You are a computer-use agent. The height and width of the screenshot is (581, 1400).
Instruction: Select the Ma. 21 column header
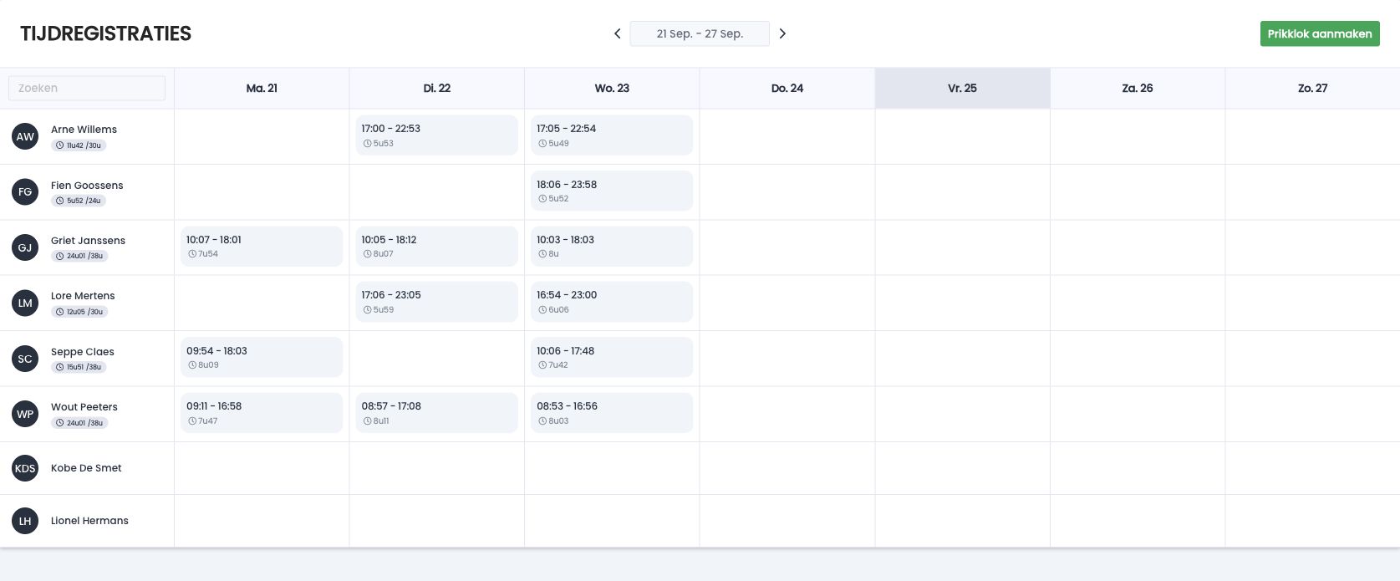[262, 89]
